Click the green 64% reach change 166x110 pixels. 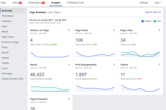(x=49, y=79)
